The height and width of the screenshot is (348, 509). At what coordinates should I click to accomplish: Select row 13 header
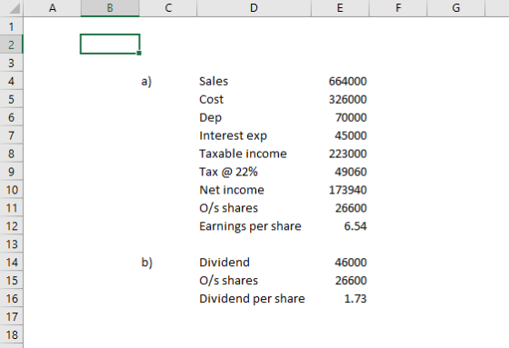click(11, 244)
